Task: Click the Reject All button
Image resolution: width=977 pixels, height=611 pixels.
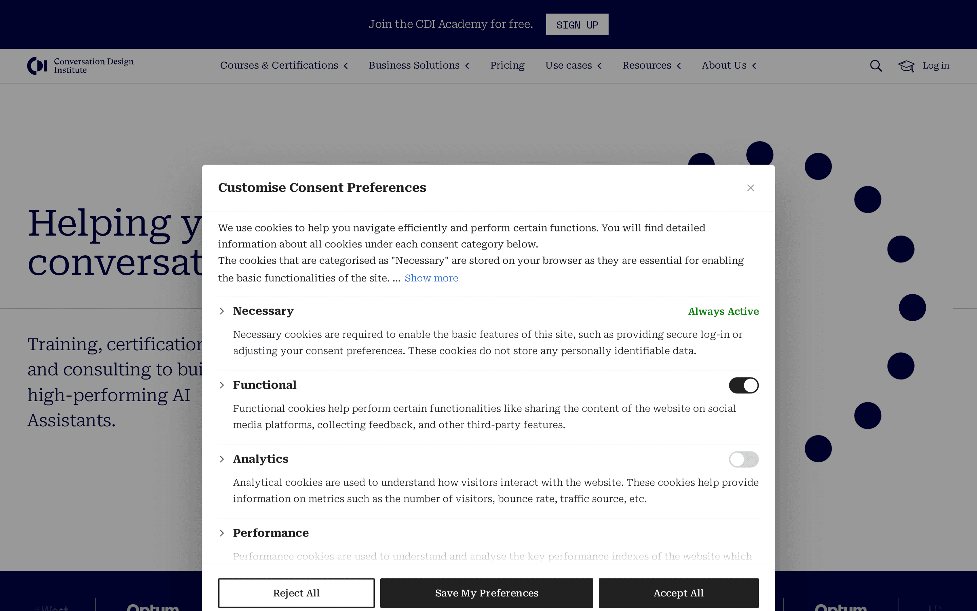Action: tap(296, 593)
